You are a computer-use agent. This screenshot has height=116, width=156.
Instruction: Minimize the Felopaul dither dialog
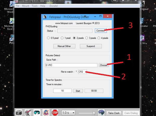(95, 16)
